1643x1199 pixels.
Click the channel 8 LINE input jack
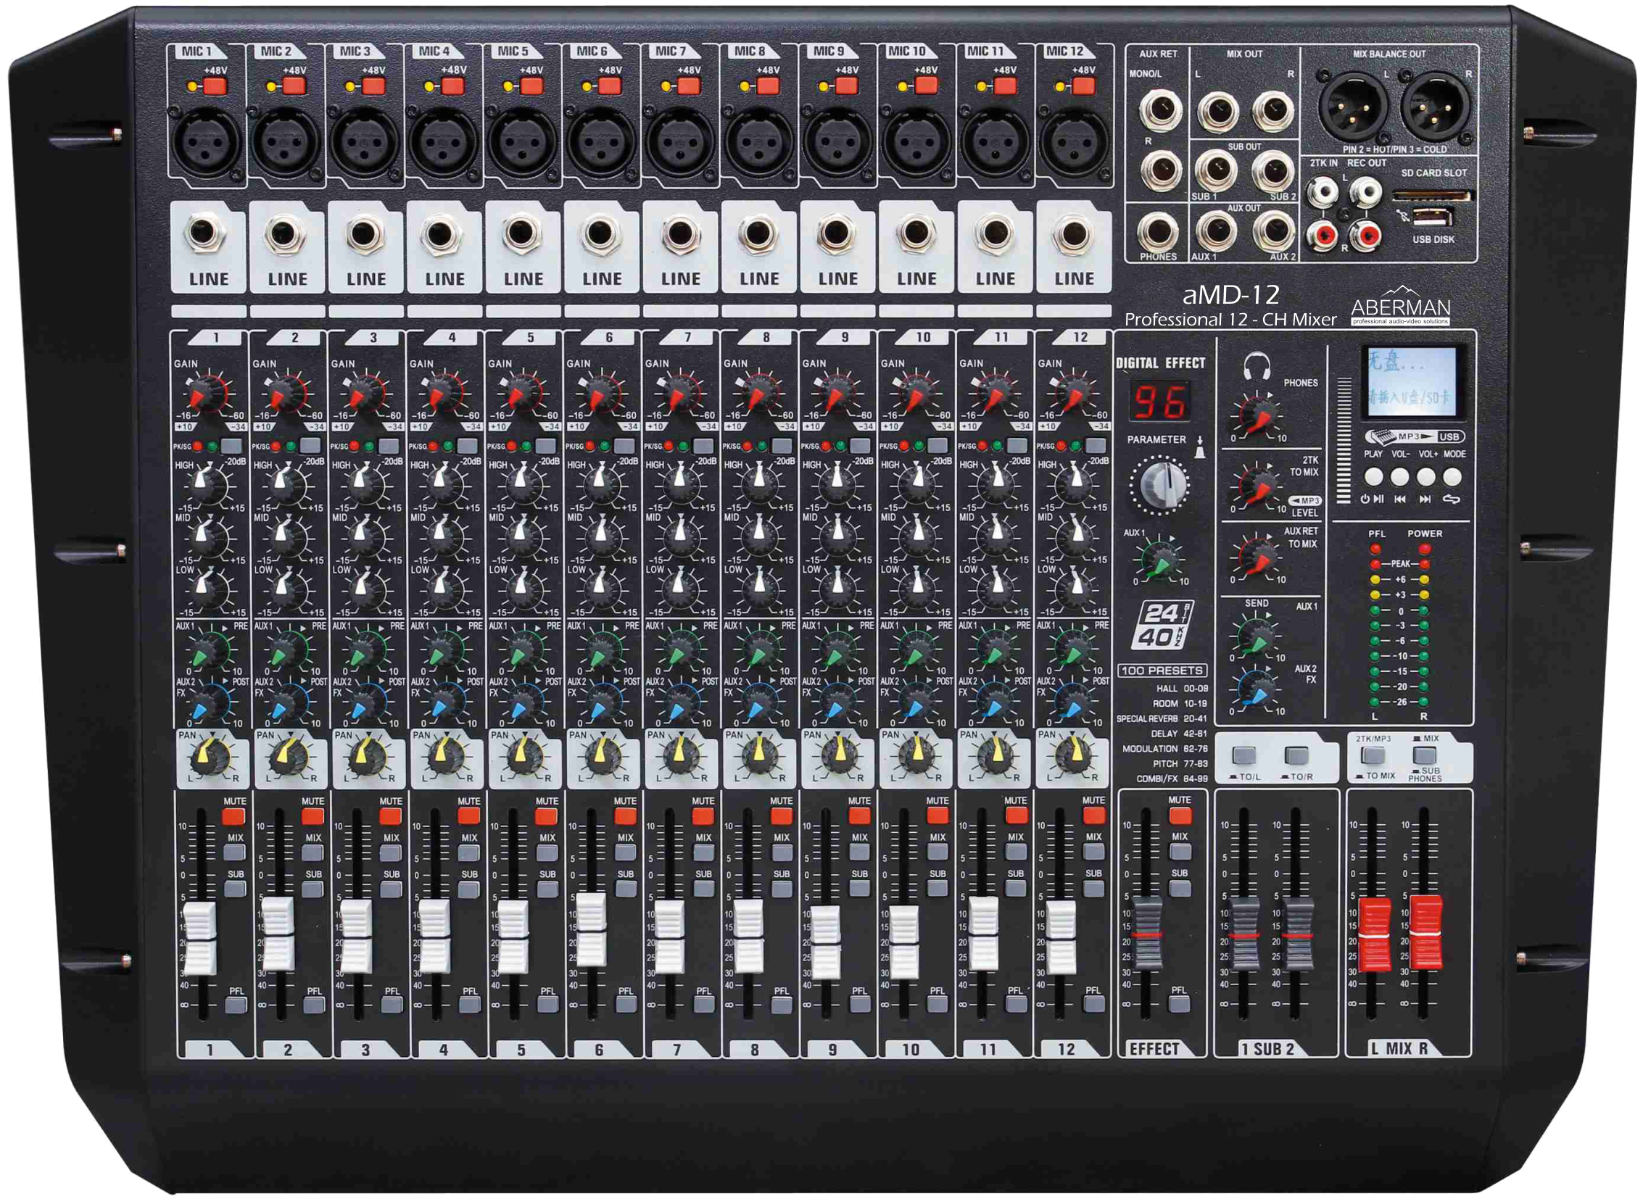[x=758, y=233]
